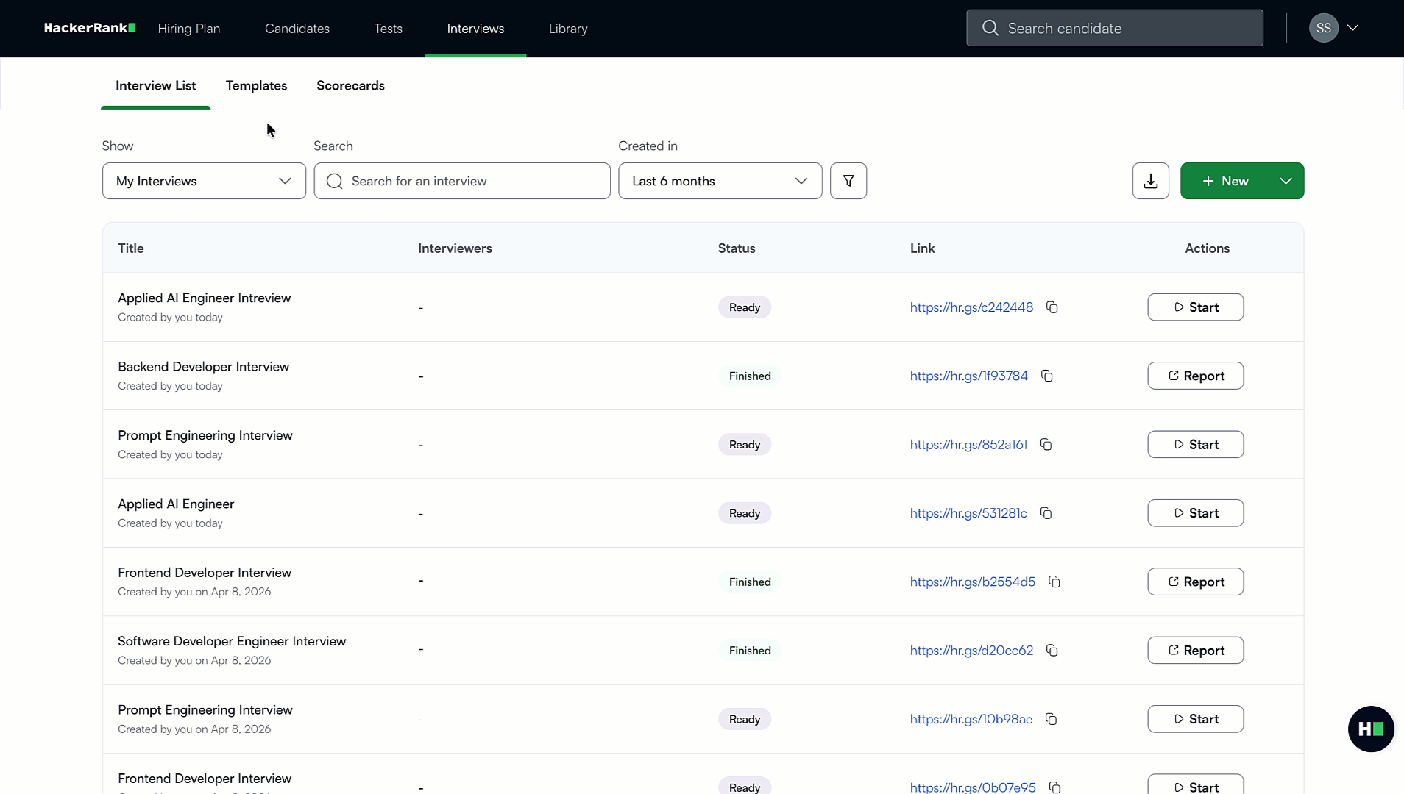This screenshot has height=794, width=1404.
Task: Start the Prompt Engineering Interview
Action: [x=1195, y=444]
